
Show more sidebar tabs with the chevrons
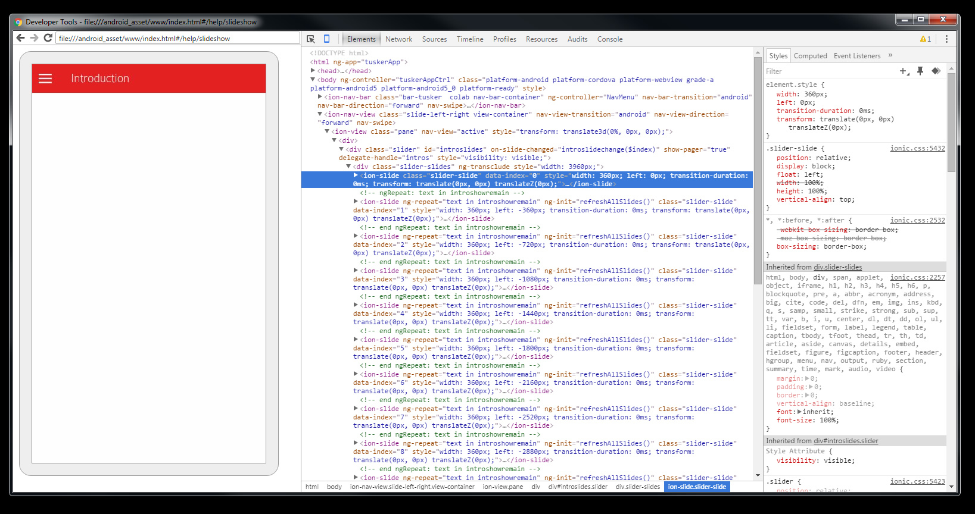[890, 56]
